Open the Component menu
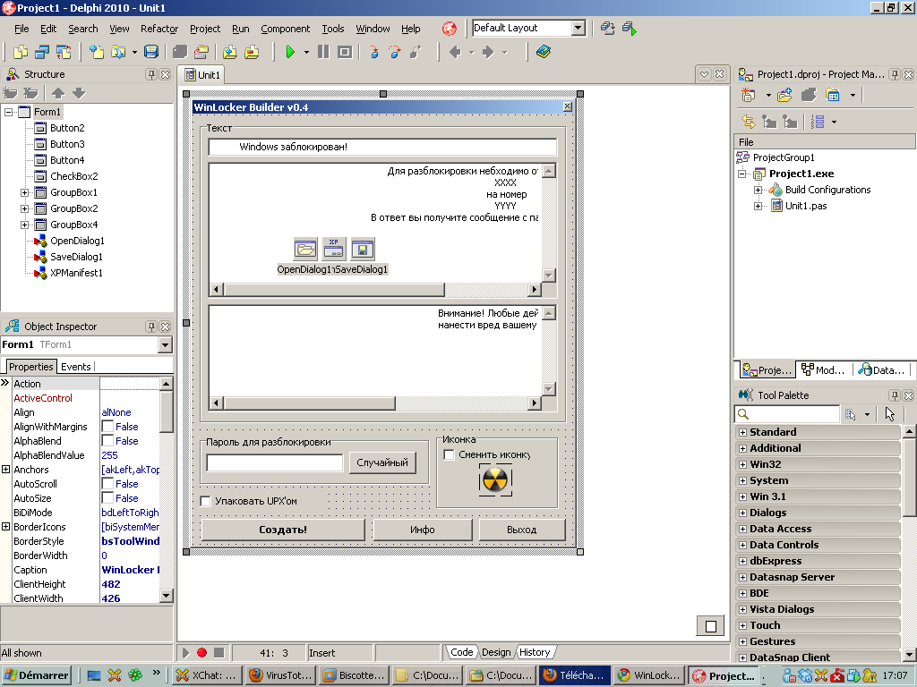This screenshot has height=687, width=917. (285, 28)
